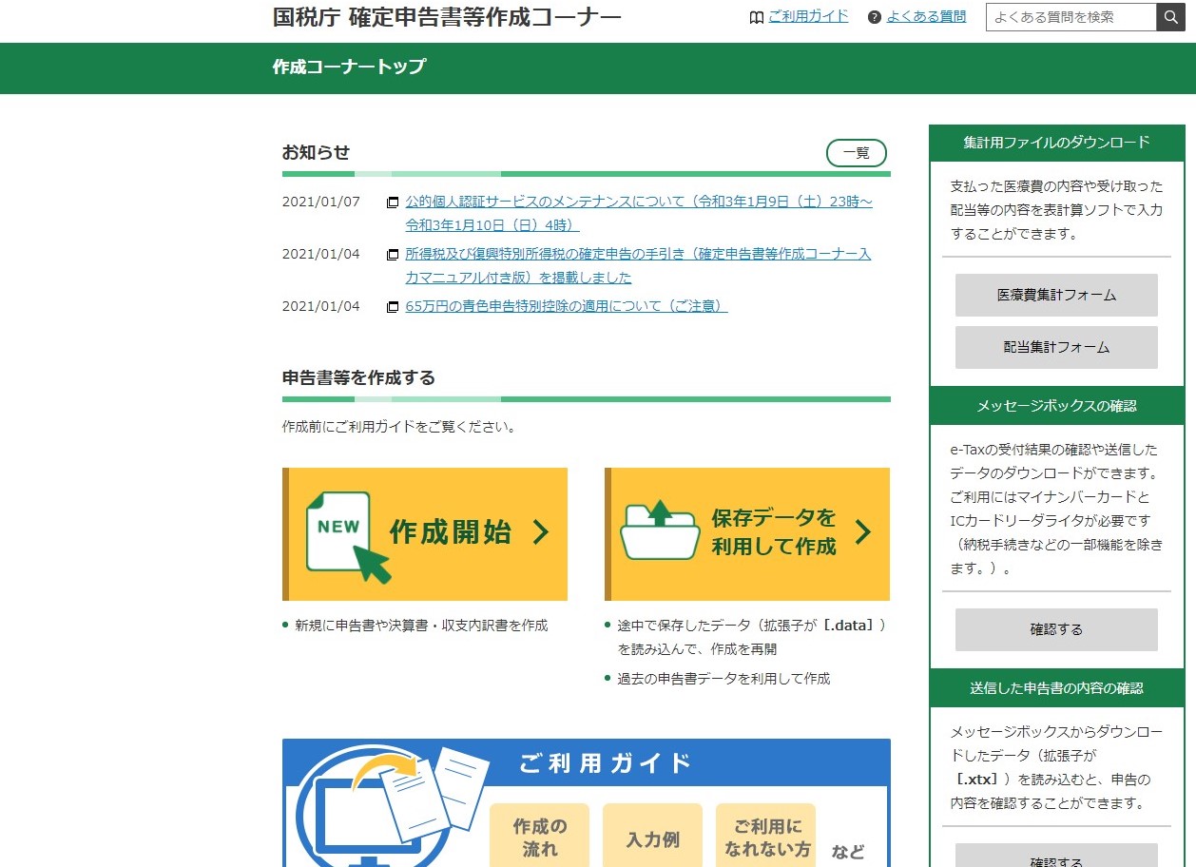
Task: Click window icon beside 65万円の青色申告 notice
Action: [393, 307]
